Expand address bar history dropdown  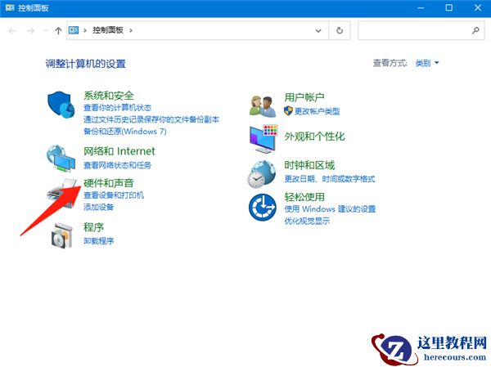[318, 31]
